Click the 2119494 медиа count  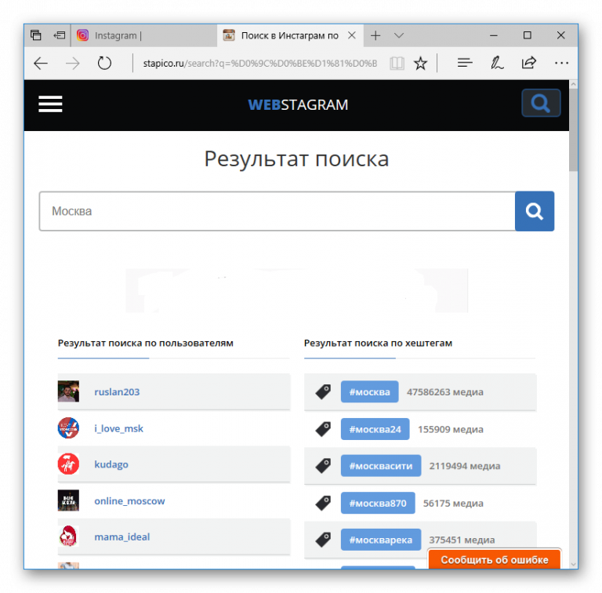[465, 466]
